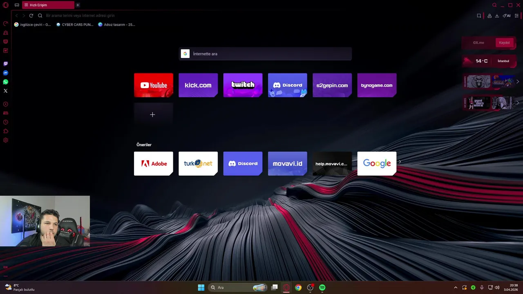Screen dimensions: 523x294
Task: Open Spotify from the taskbar
Action: (x=322, y=287)
